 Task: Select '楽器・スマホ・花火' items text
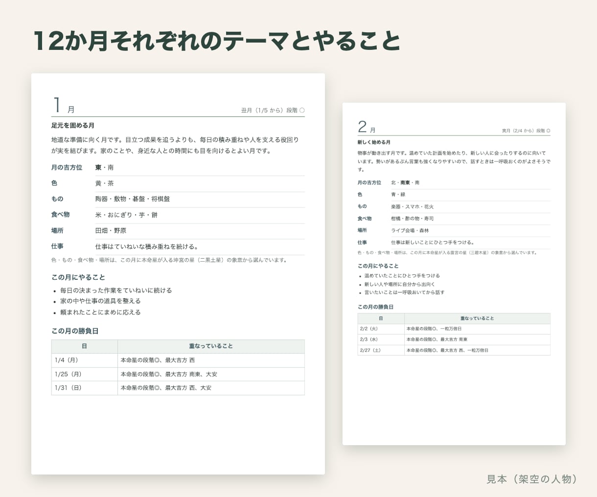pyautogui.click(x=413, y=206)
